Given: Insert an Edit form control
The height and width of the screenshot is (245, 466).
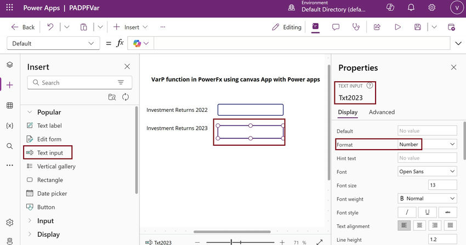Looking at the screenshot, I should [x=44, y=139].
